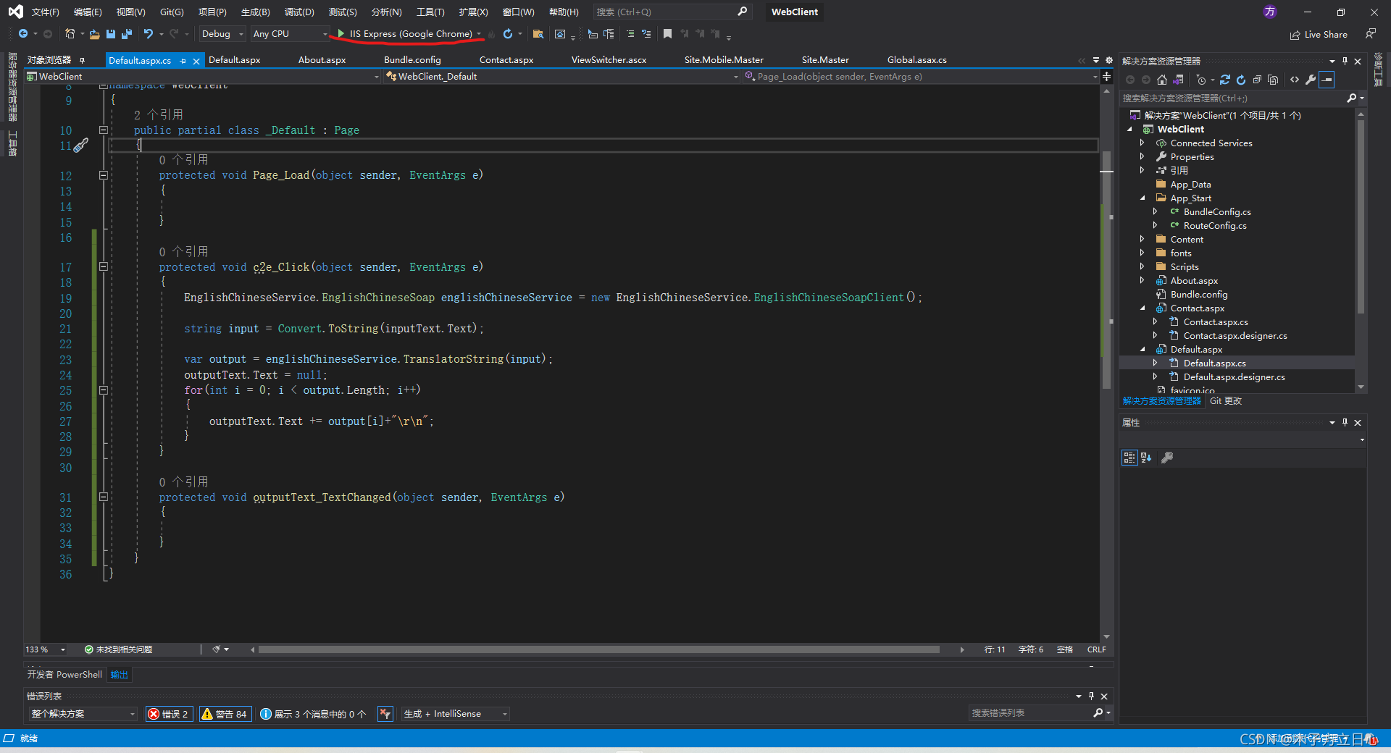The width and height of the screenshot is (1391, 753).
Task: Toggle pin on the Properties panel
Action: pos(1345,422)
